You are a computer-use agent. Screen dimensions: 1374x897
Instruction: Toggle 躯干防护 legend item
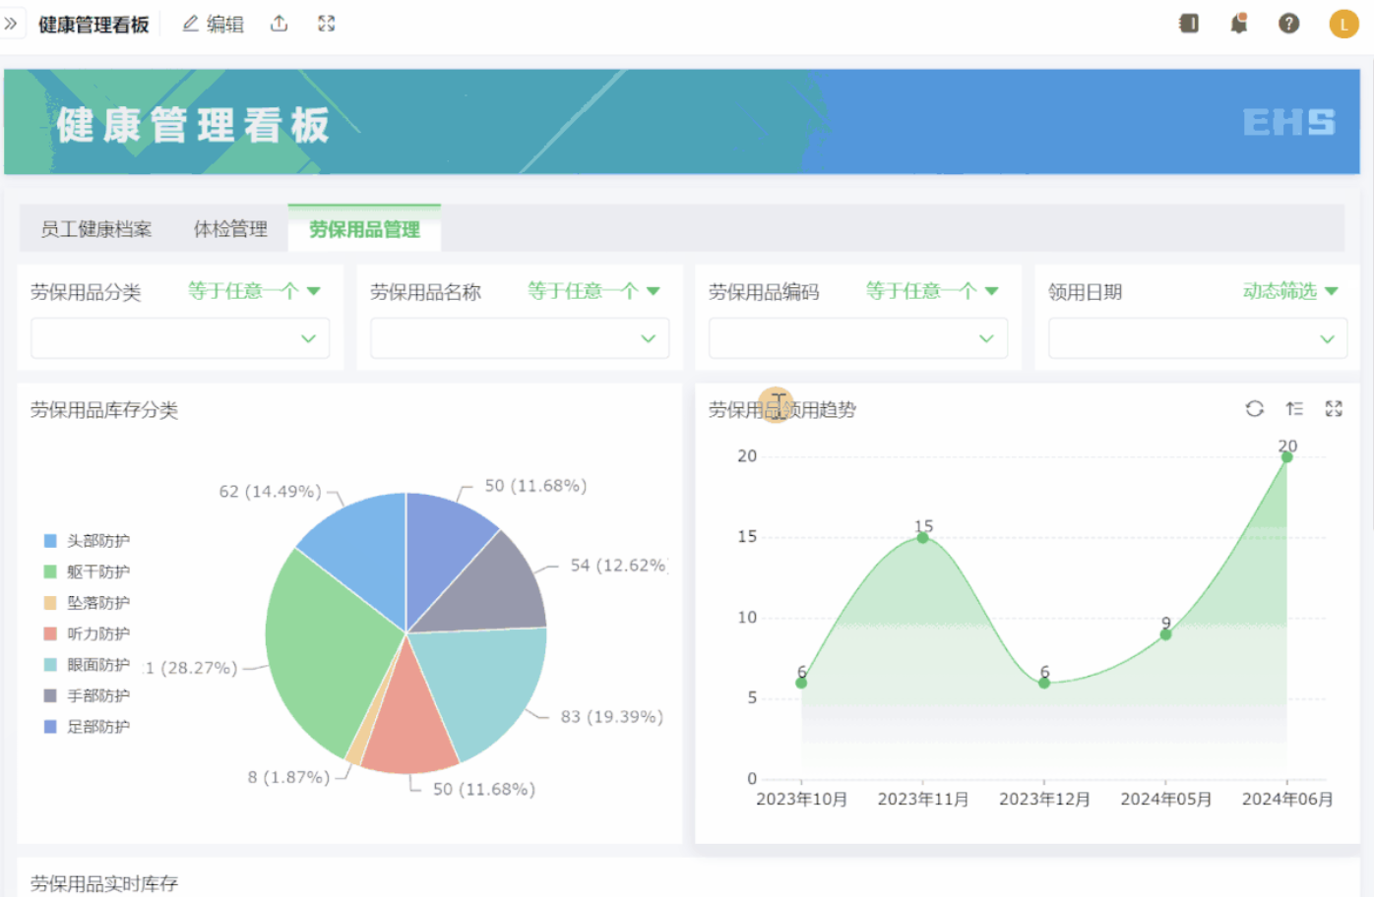(x=87, y=571)
